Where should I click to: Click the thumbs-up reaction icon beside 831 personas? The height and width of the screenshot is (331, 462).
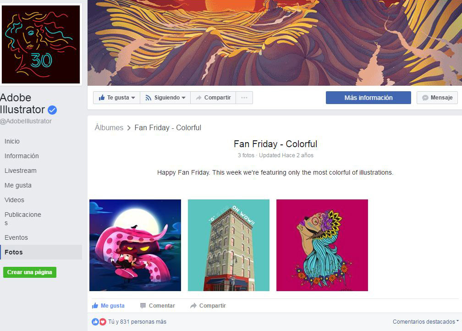point(95,322)
